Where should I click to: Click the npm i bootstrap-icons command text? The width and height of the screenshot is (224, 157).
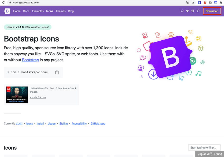pyautogui.click(x=29, y=72)
